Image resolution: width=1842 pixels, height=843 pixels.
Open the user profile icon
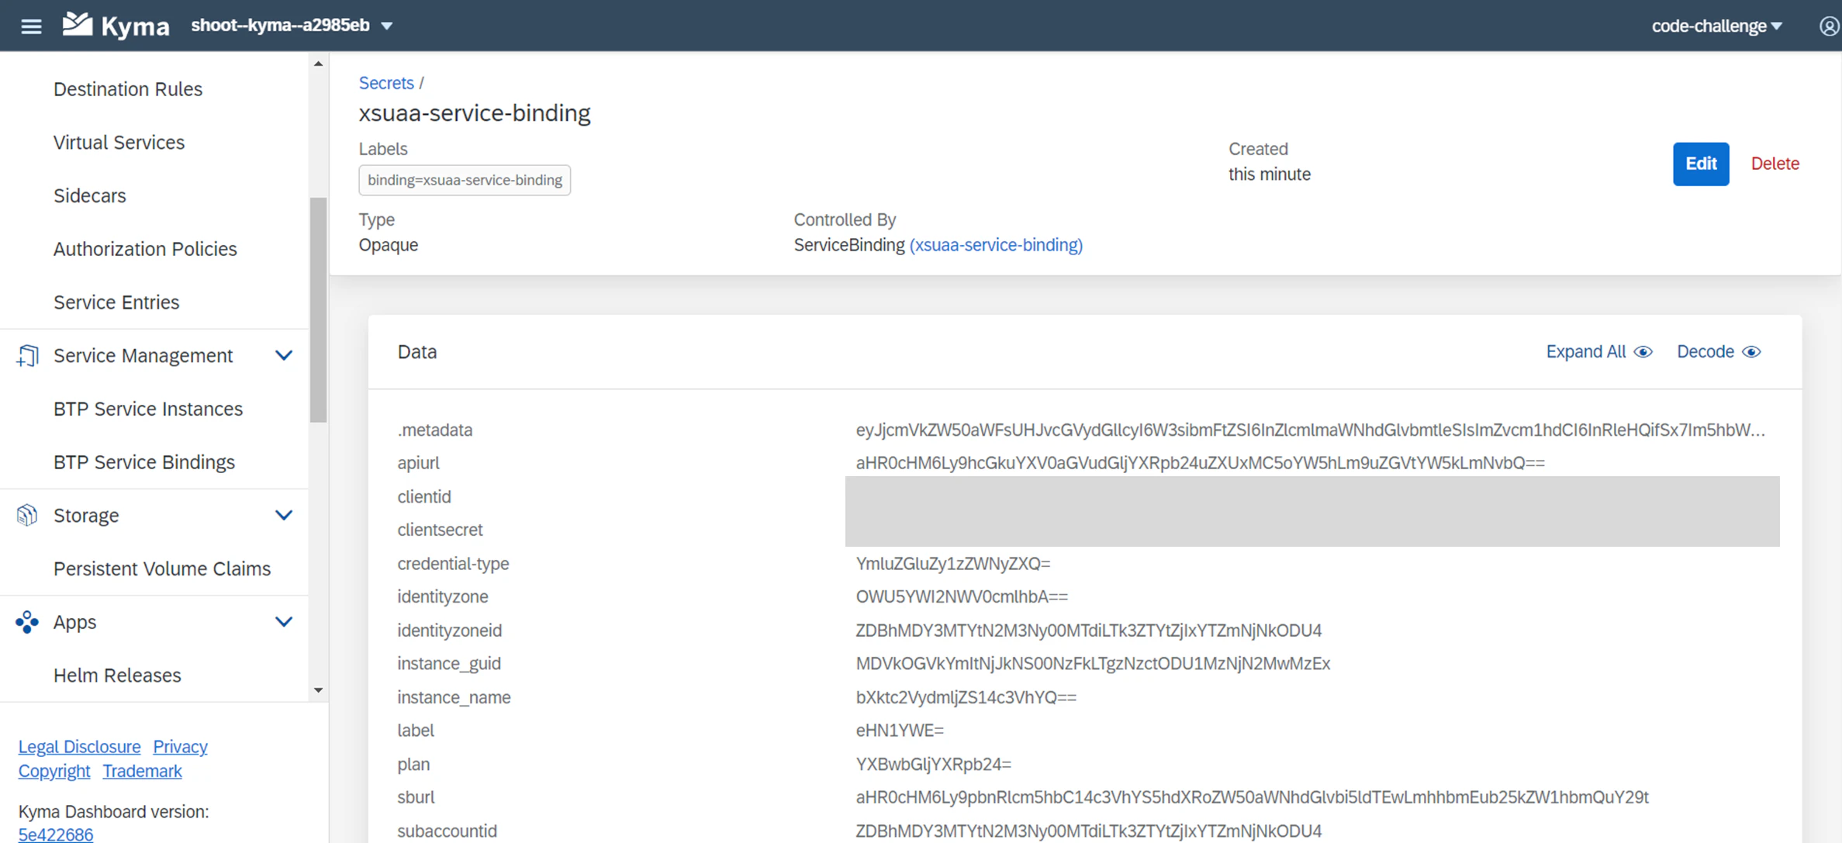(1829, 26)
